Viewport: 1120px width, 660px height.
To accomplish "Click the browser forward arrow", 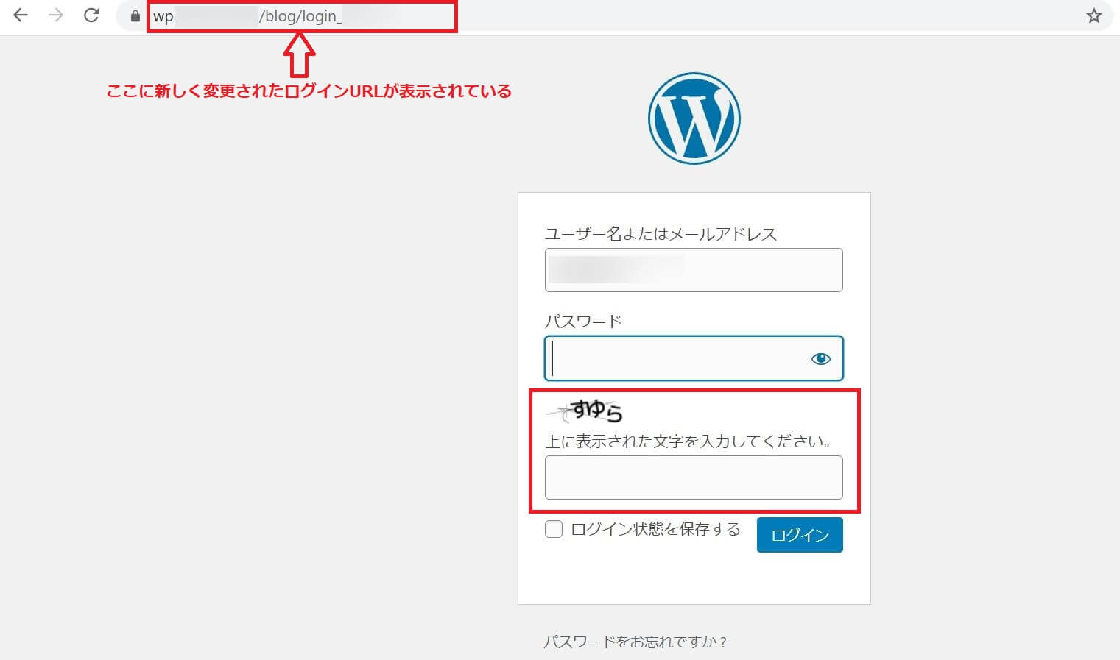I will pyautogui.click(x=56, y=15).
